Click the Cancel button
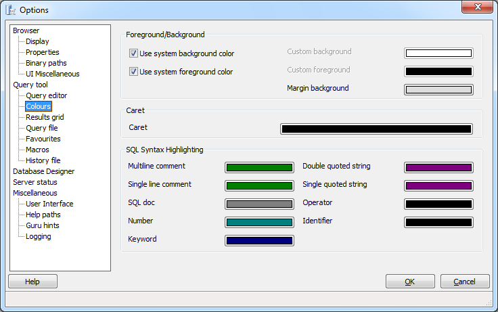This screenshot has width=498, height=312. tap(464, 282)
